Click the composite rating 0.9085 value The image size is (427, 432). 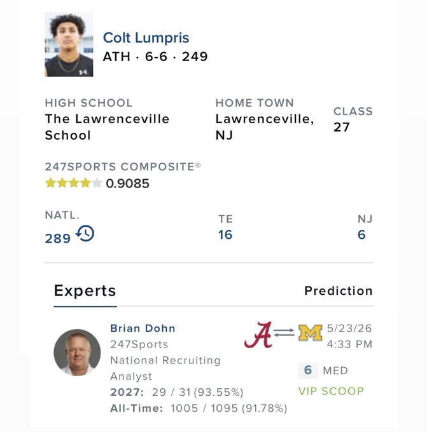tap(127, 184)
